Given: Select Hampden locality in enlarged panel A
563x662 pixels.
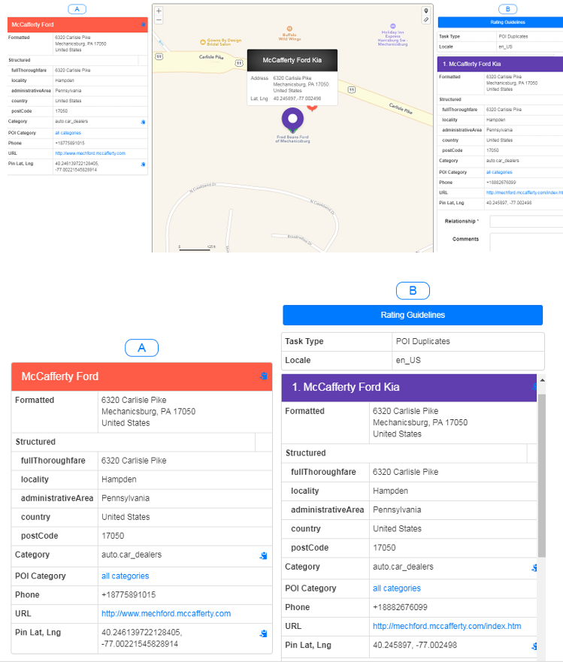Looking at the screenshot, I should pos(119,479).
